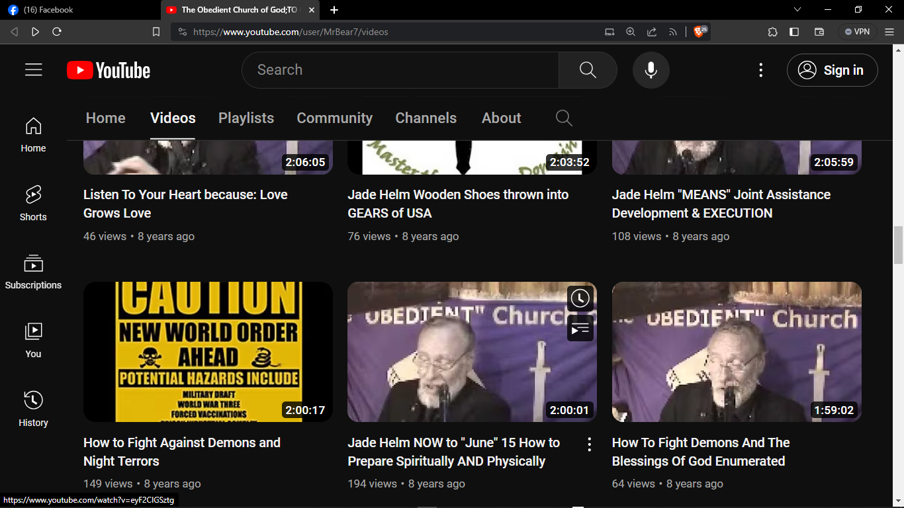Click the page vertical scrollbar thumb
This screenshot has width=904, height=508.
[898, 245]
